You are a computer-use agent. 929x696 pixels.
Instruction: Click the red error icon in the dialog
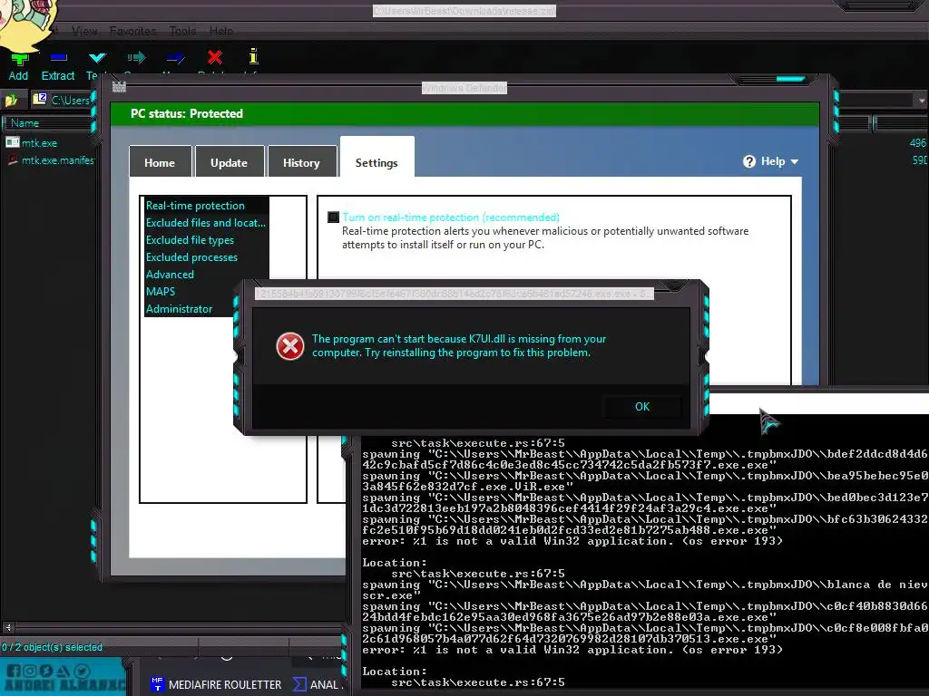tap(290, 346)
